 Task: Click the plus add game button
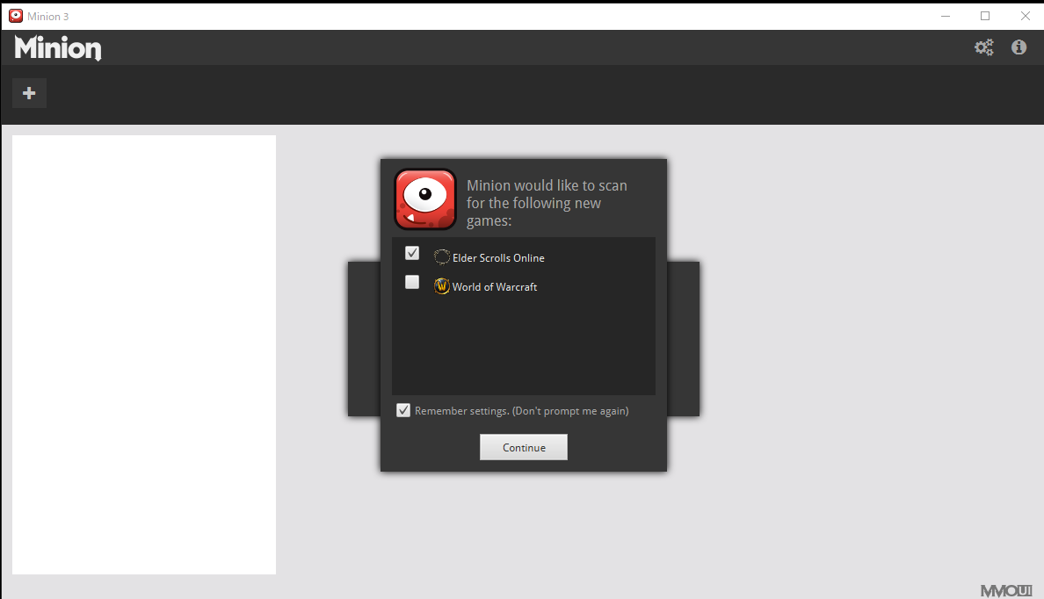(x=29, y=93)
